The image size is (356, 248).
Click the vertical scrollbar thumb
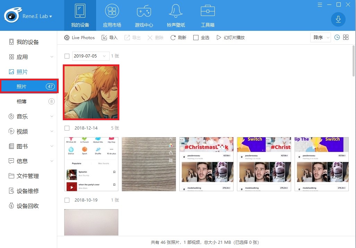click(x=354, y=61)
